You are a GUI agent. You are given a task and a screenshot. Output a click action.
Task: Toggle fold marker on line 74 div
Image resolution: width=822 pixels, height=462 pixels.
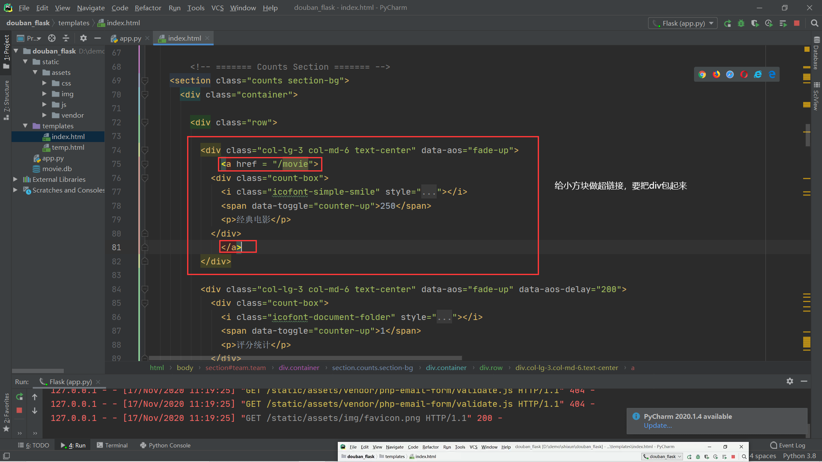pyautogui.click(x=145, y=150)
